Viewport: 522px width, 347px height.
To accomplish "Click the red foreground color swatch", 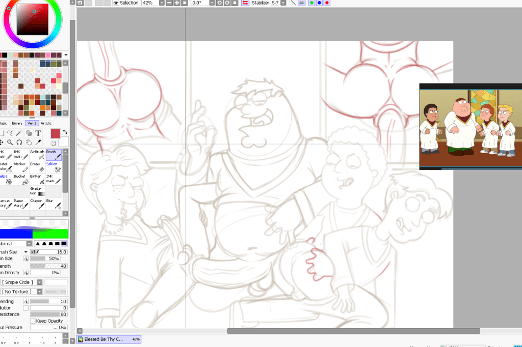I will point(55,134).
